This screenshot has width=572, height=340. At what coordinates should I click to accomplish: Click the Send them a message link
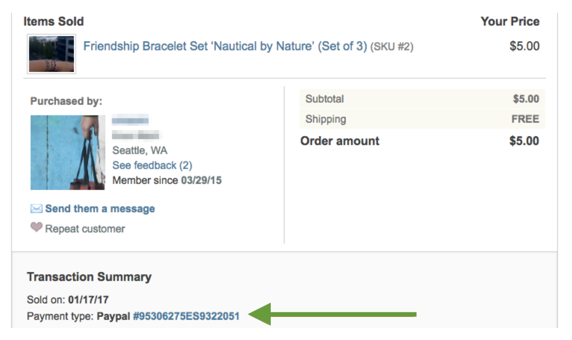point(100,209)
